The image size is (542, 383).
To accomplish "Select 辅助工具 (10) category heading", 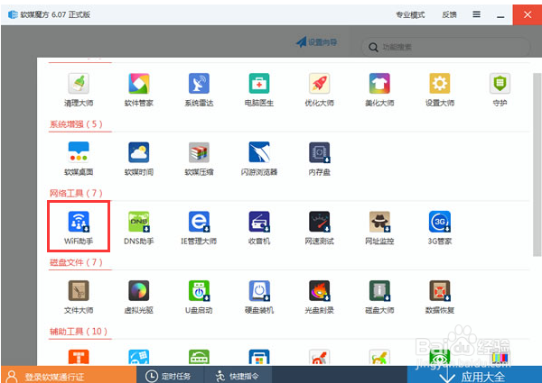I will (x=79, y=332).
